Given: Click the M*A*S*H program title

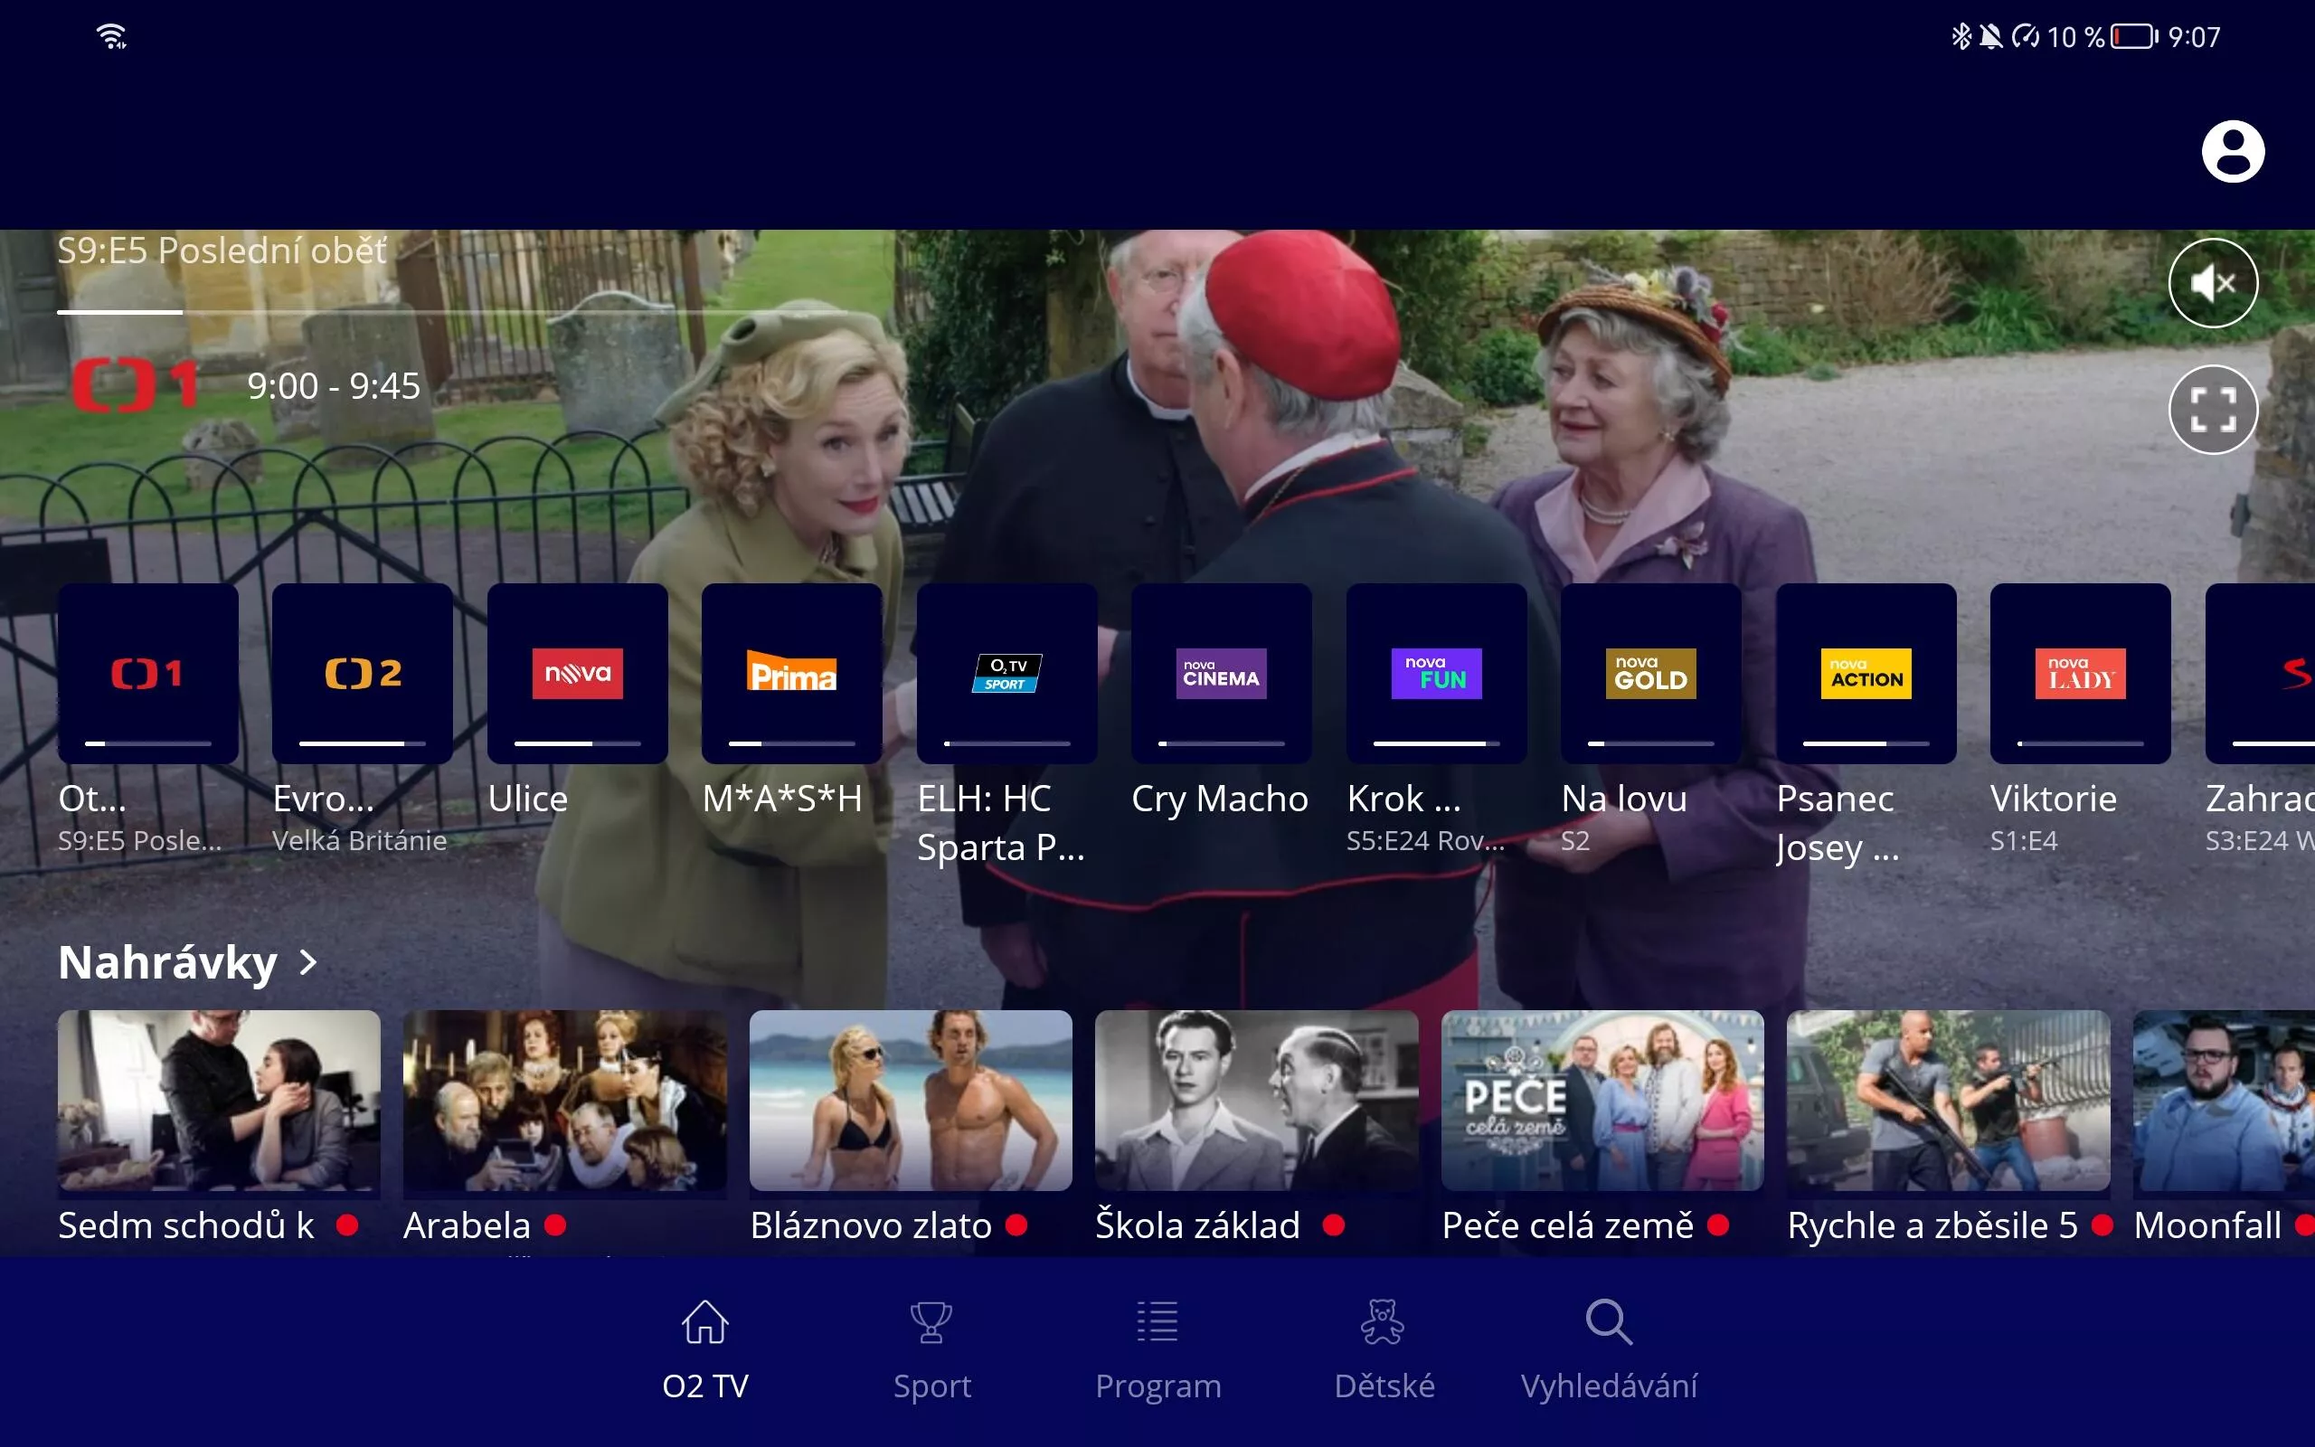Looking at the screenshot, I should click(x=782, y=799).
